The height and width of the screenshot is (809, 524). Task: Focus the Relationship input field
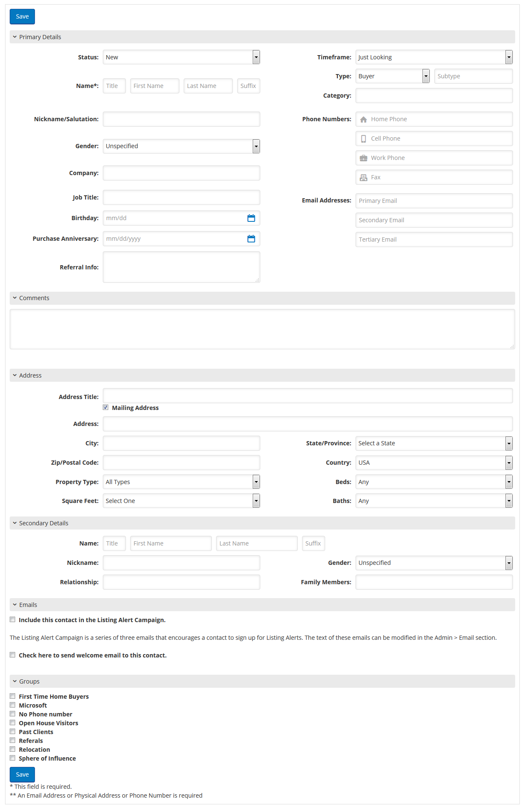(182, 582)
